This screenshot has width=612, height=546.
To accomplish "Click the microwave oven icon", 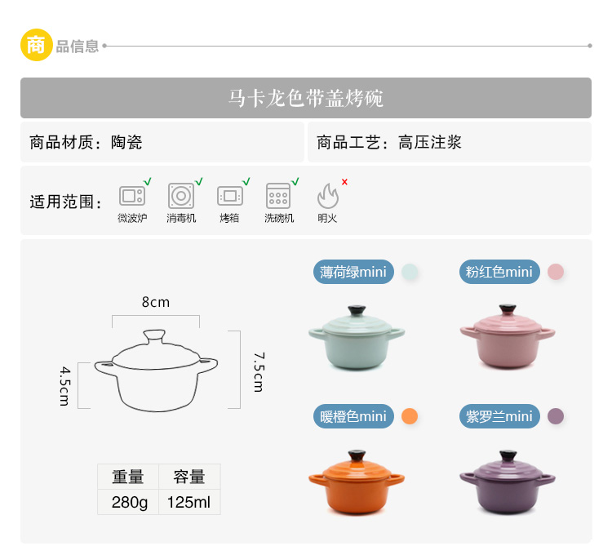I will 132,196.
